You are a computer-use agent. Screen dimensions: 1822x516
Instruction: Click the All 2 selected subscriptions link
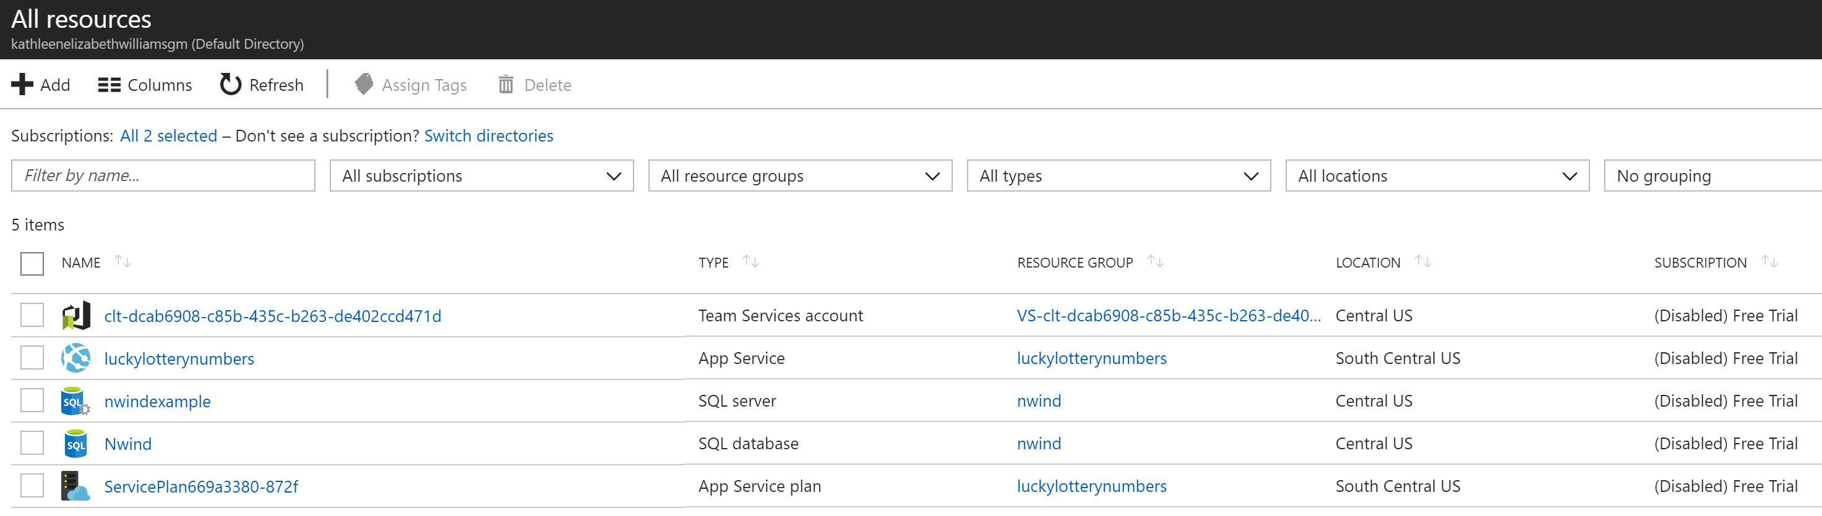tap(168, 136)
